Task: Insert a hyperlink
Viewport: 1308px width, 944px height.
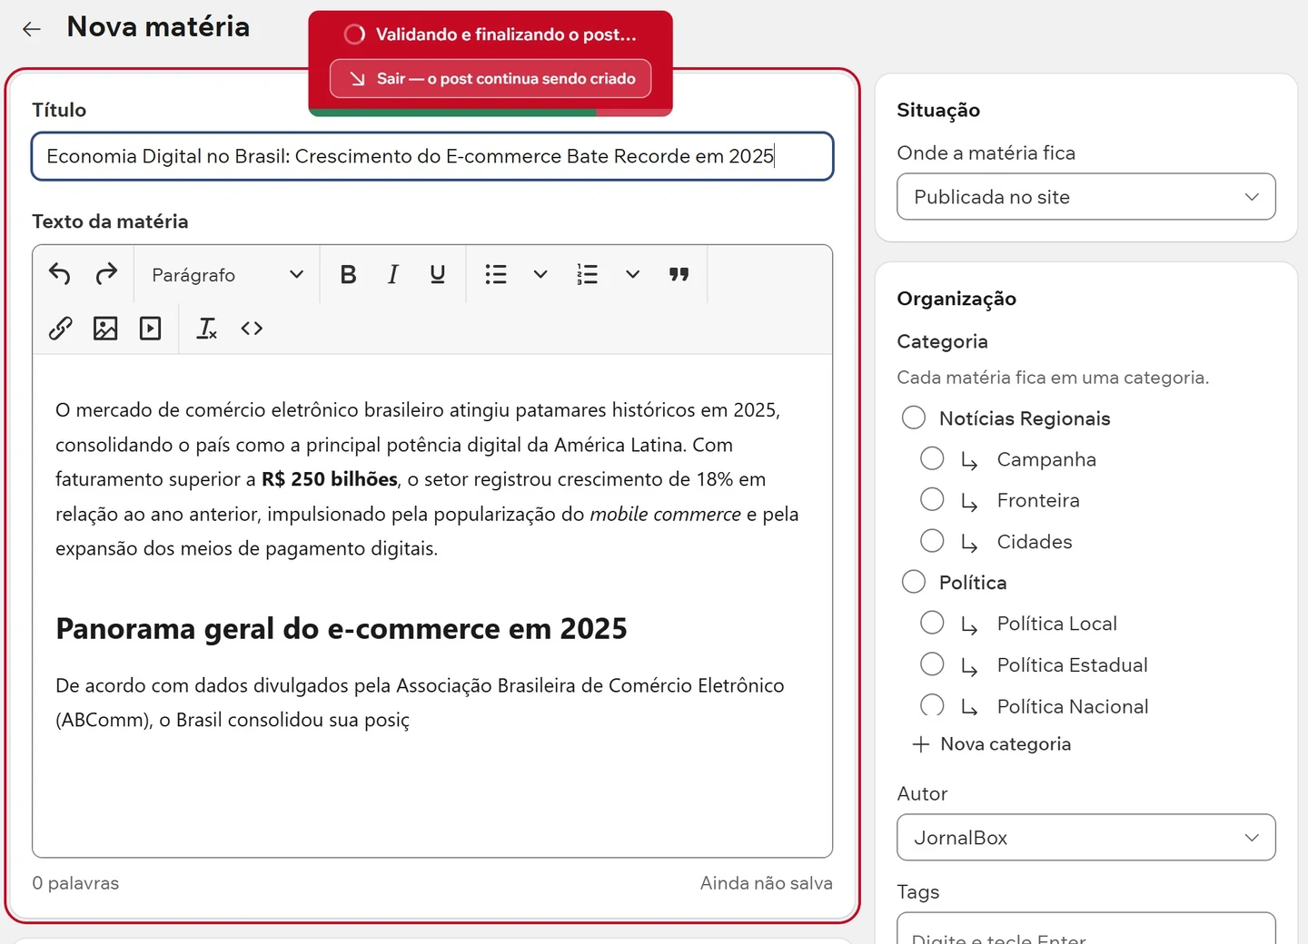Action: click(60, 328)
